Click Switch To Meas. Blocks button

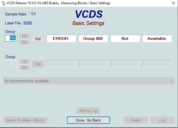click(x=25, y=120)
